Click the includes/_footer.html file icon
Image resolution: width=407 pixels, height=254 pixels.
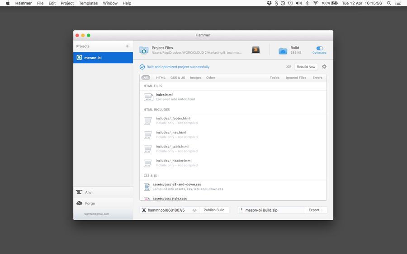(x=148, y=120)
